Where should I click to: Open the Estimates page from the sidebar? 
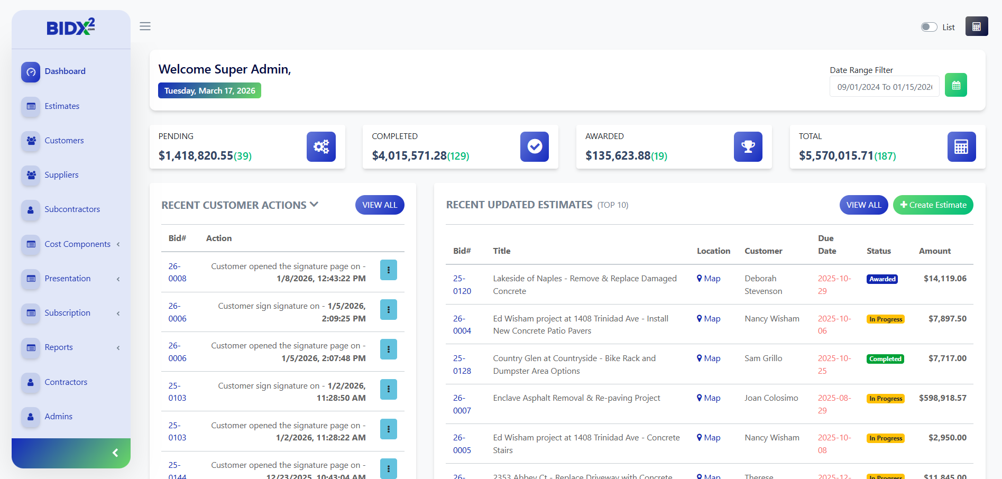(x=30, y=107)
